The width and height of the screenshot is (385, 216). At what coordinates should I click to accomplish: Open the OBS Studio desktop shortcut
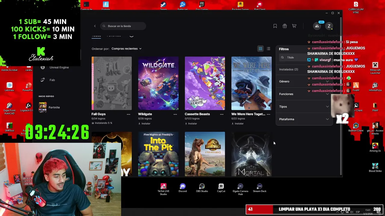click(202, 188)
